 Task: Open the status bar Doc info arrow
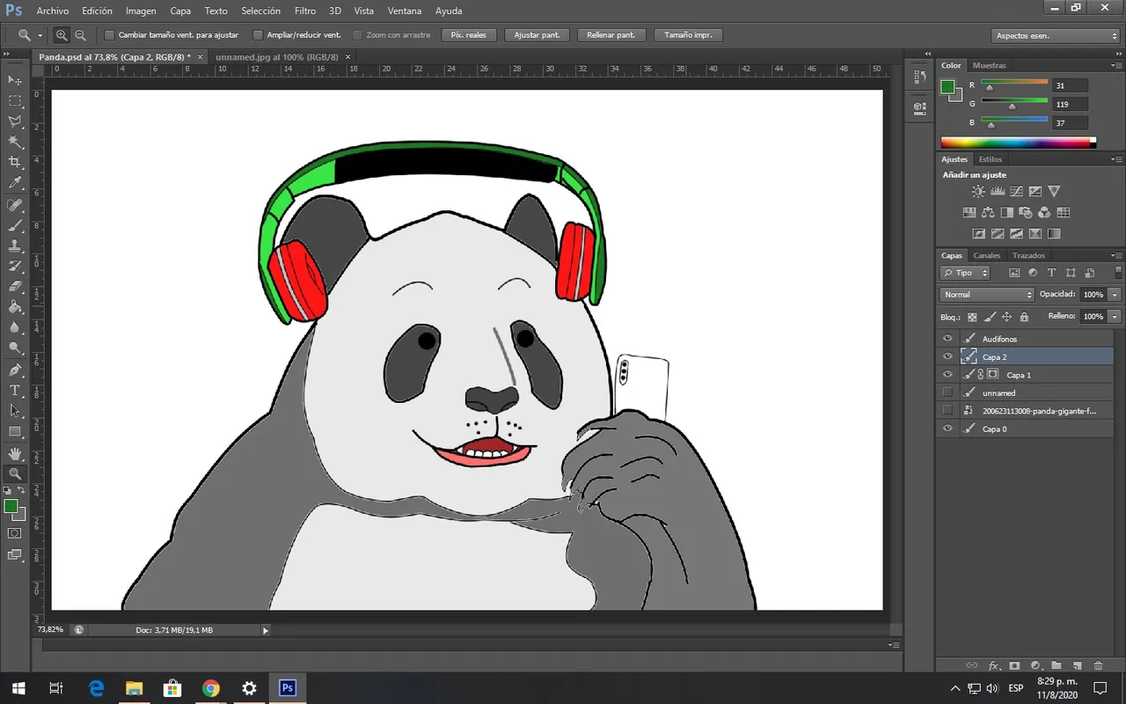pos(265,630)
